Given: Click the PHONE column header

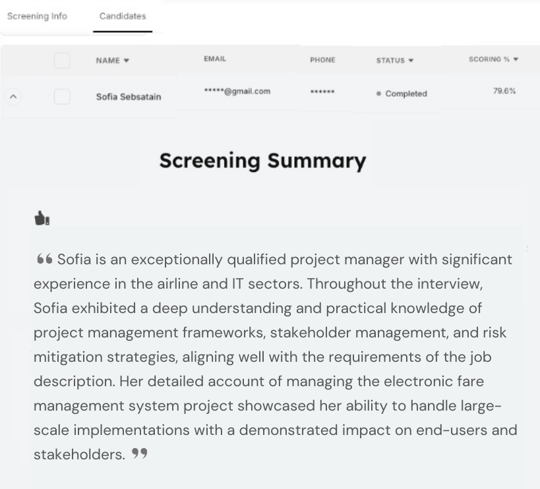Looking at the screenshot, I should [322, 60].
